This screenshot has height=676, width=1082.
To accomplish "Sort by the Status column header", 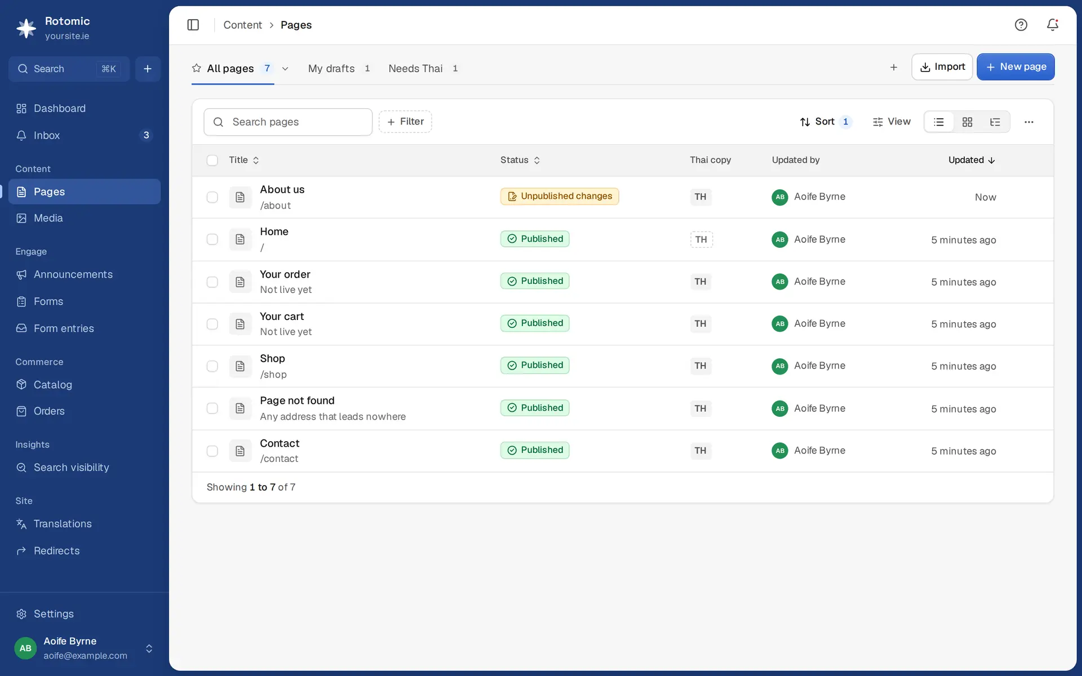I will tap(520, 161).
